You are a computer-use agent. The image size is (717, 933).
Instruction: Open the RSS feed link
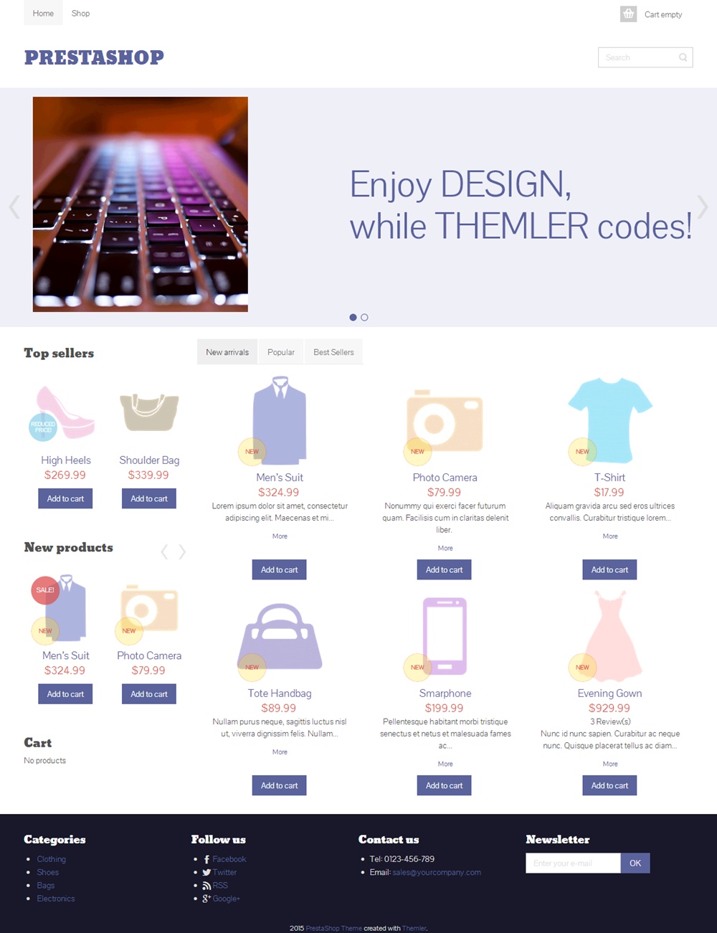click(215, 886)
